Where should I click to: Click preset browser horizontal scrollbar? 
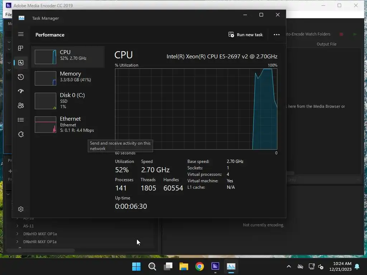(x=41, y=250)
